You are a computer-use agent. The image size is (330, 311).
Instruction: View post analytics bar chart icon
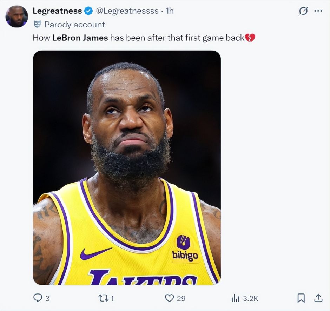click(x=235, y=298)
